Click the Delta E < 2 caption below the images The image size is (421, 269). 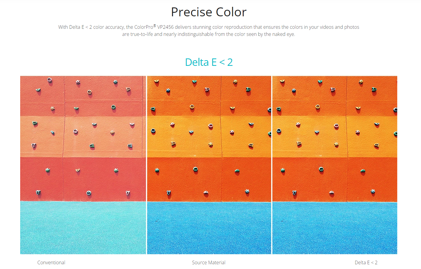click(x=366, y=262)
